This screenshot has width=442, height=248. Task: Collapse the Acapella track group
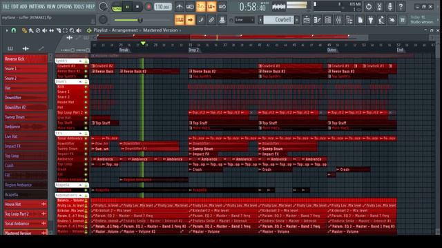click(80, 185)
